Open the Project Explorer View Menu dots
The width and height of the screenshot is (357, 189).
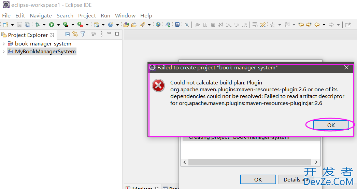[102, 34]
